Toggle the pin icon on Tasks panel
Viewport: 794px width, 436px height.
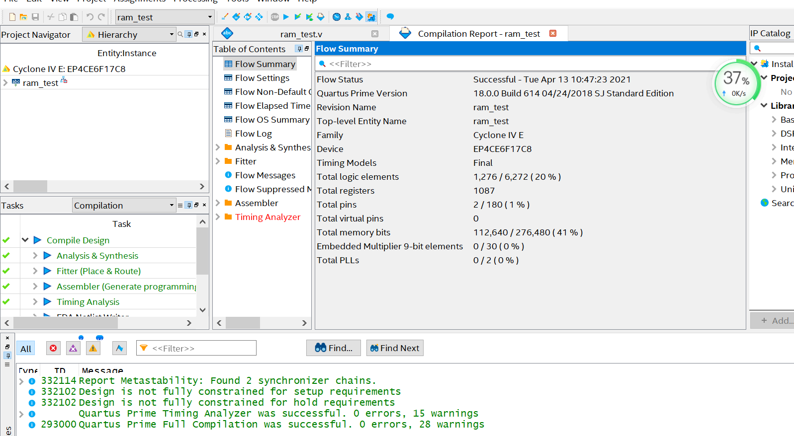(x=189, y=205)
